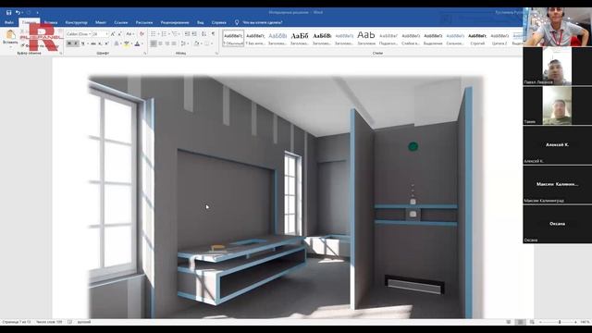
Task: Apply strikethrough formatting
Action: pos(93,43)
